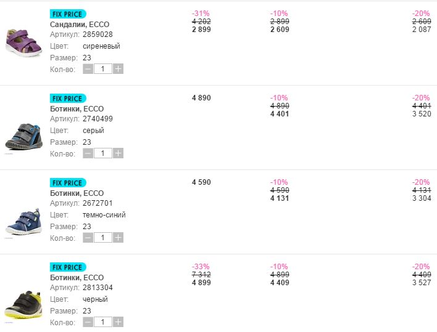
Task: Open Ботинки, ECCO link for article 2672701
Action: pos(77,193)
